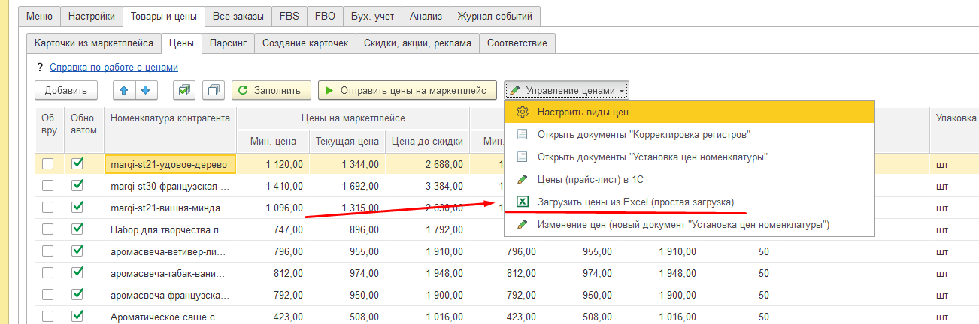The image size is (979, 324).
Task: Open the FBS tab
Action: pos(288,16)
